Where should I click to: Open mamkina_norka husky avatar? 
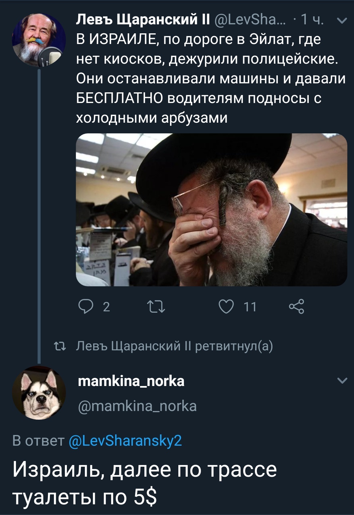pyautogui.click(x=39, y=393)
